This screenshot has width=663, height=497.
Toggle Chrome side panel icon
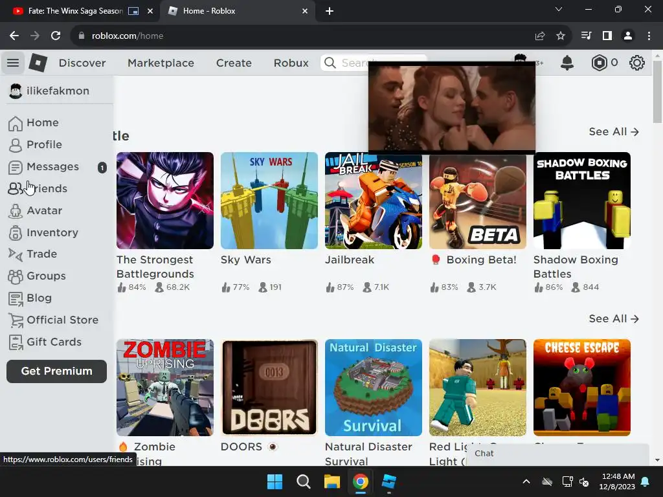coord(607,36)
